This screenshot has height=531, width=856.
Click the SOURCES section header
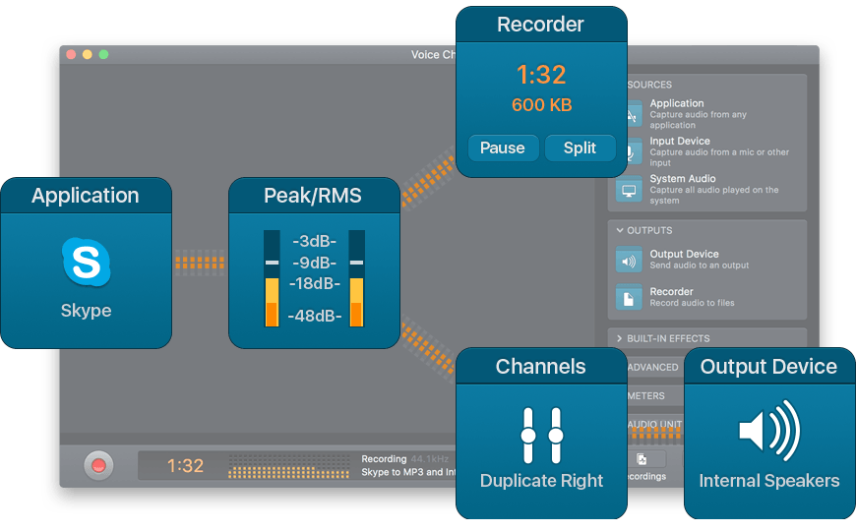tap(649, 85)
